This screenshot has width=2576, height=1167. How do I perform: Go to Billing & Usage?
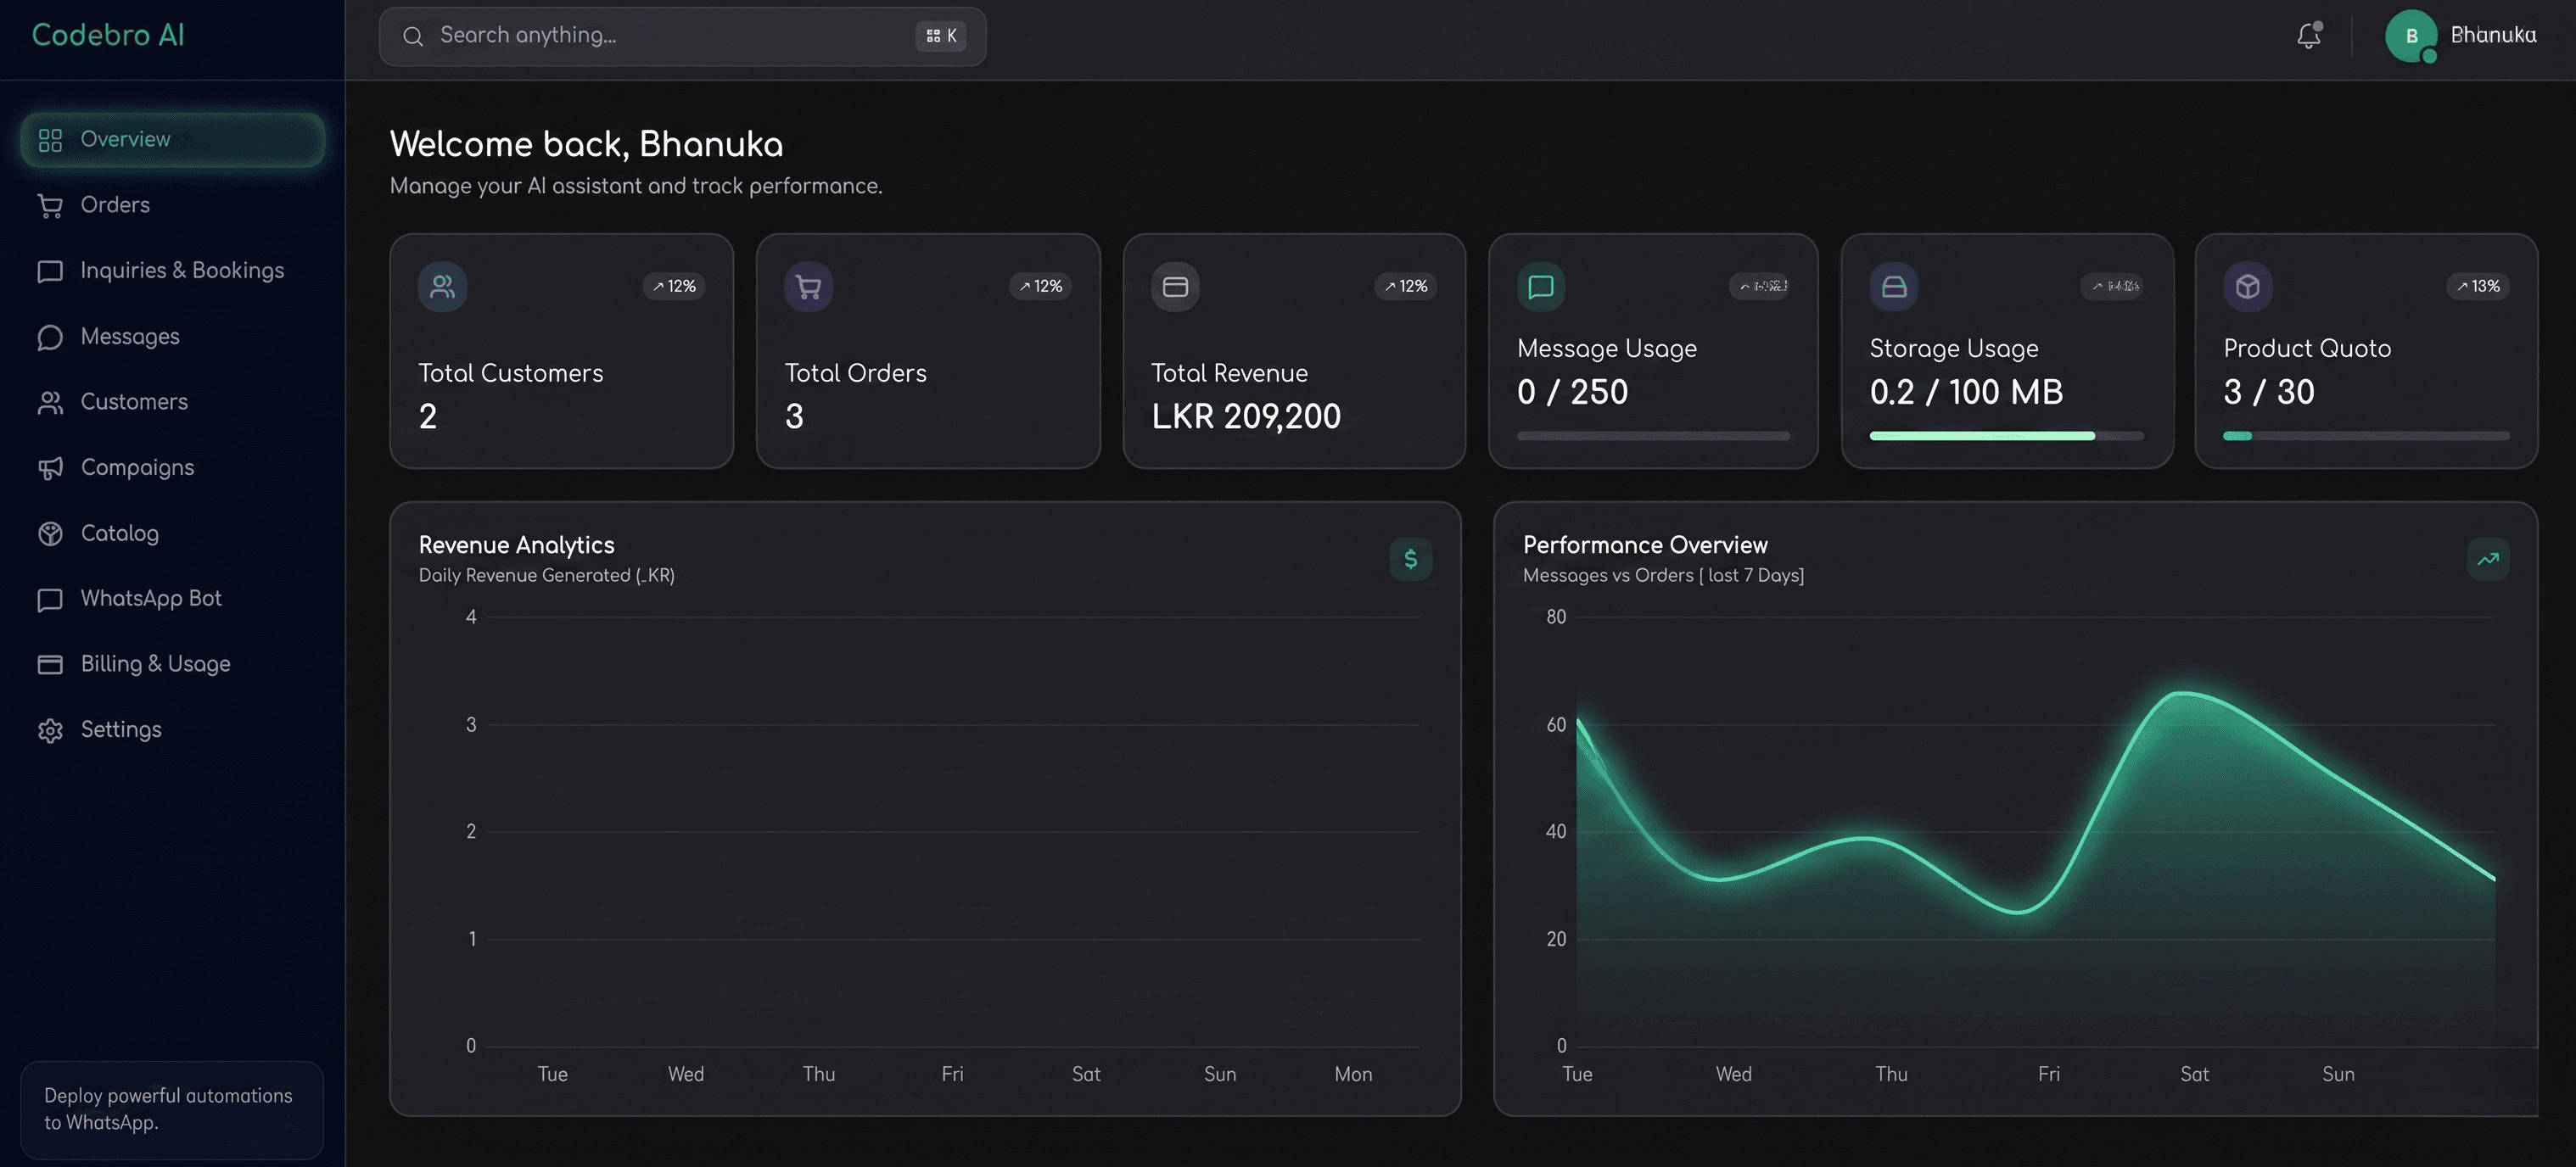tap(172, 664)
